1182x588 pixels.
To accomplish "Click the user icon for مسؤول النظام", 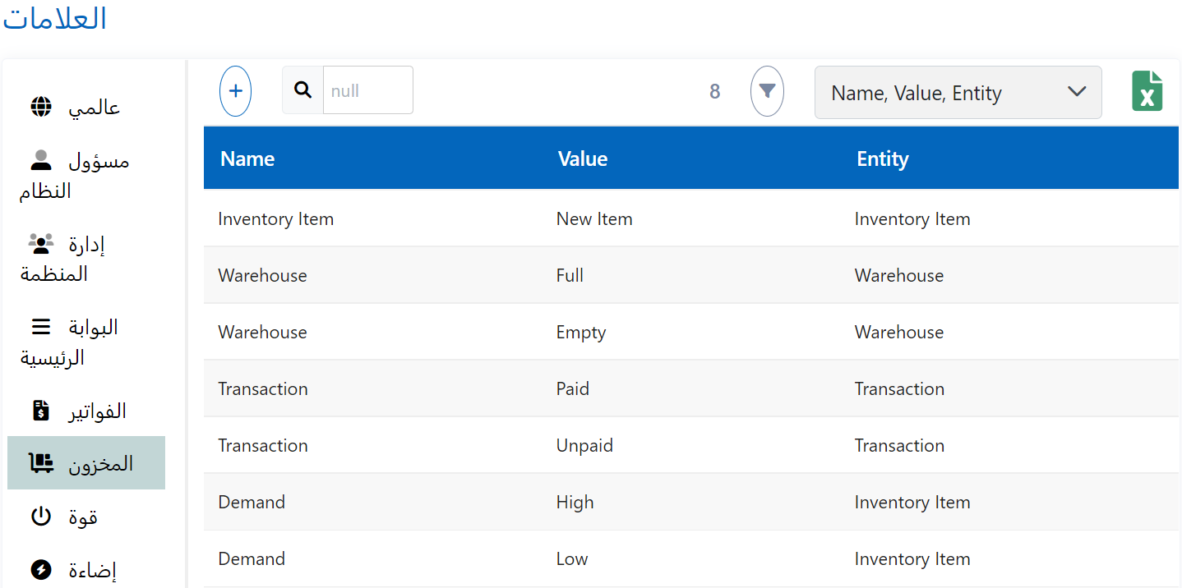I will point(41,160).
